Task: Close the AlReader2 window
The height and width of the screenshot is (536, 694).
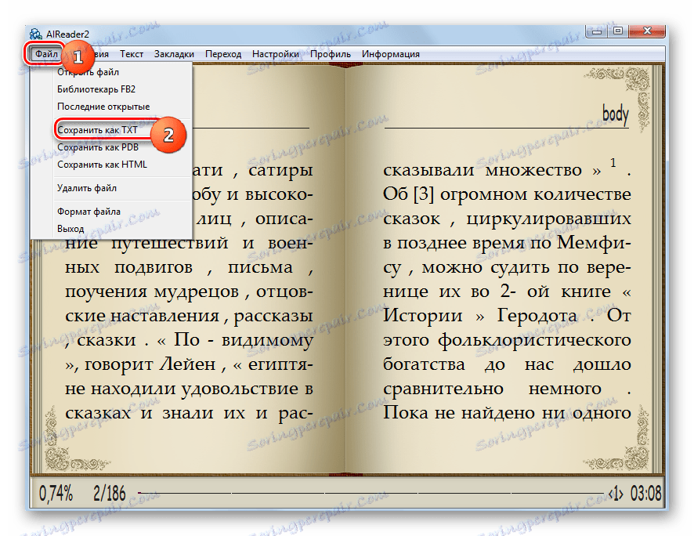Action: coord(647,31)
